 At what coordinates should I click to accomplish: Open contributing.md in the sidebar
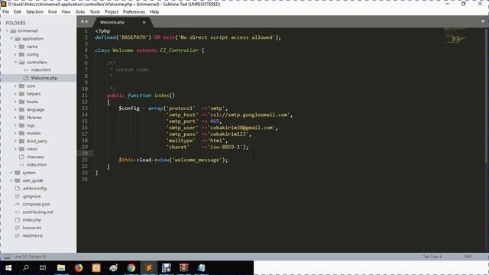[x=37, y=212]
